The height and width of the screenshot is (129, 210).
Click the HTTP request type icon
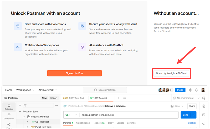(x=65, y=106)
